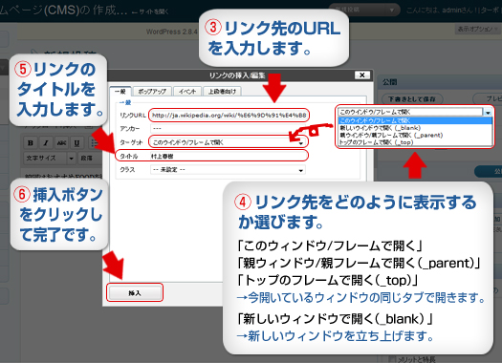The image size is (502, 363).
Task: Click the タイトル input field
Action: click(x=228, y=156)
